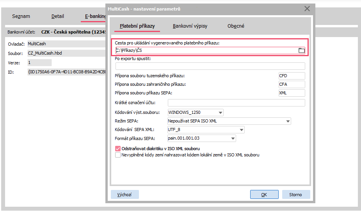Edit domestic order file extension CFD
The width and height of the screenshot is (361, 211).
point(292,76)
